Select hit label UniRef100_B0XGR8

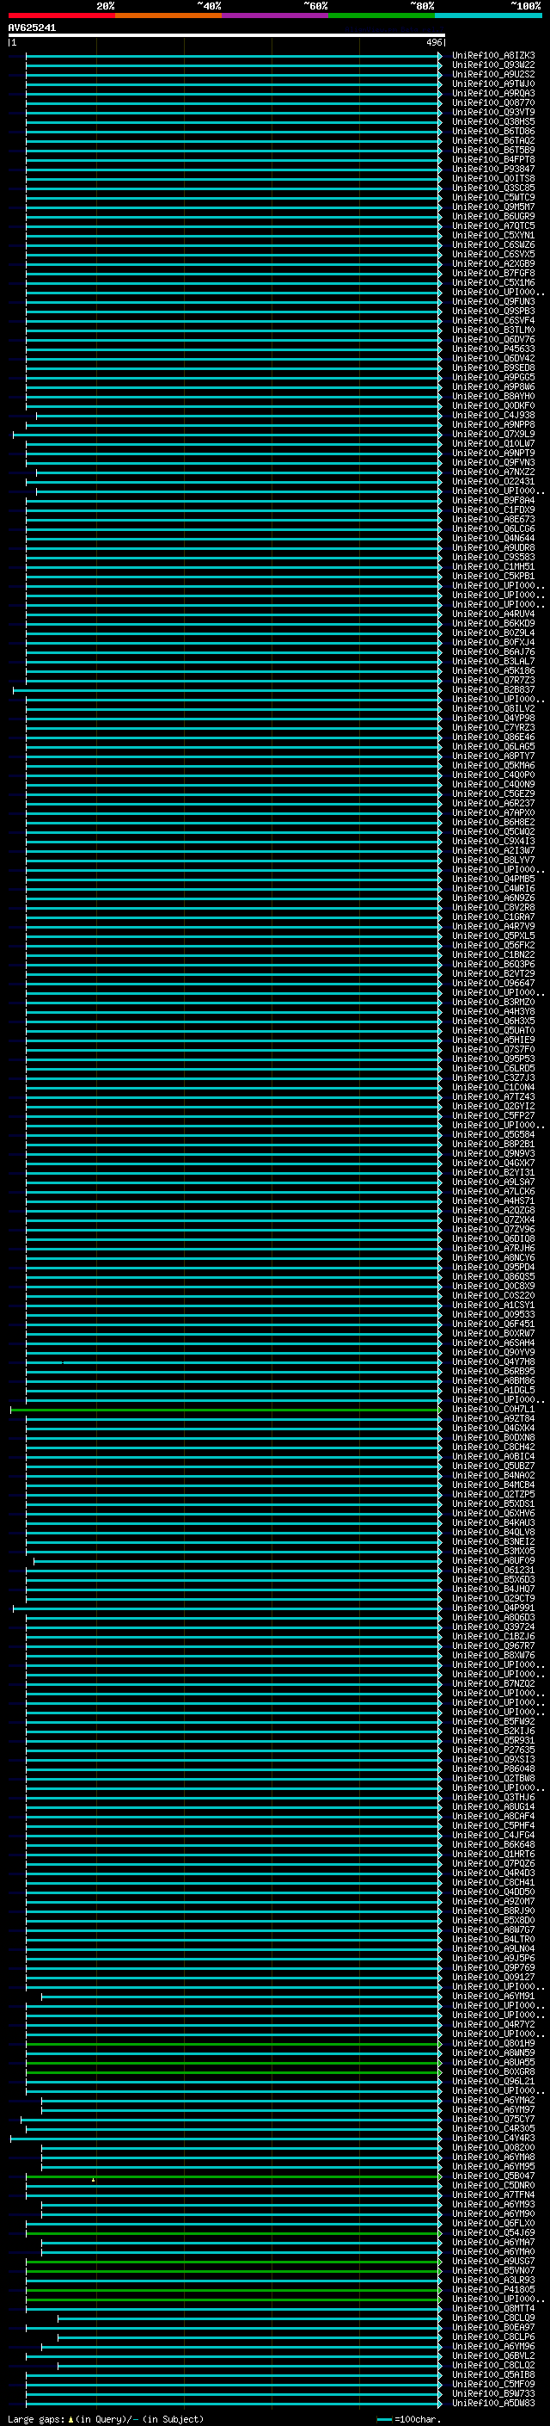tap(493, 2072)
